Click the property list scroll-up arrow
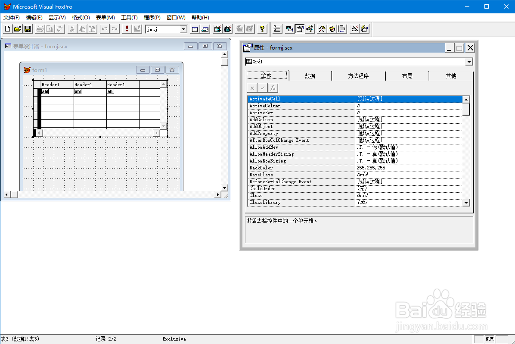Viewport: 515px width, 344px height. coord(466,99)
